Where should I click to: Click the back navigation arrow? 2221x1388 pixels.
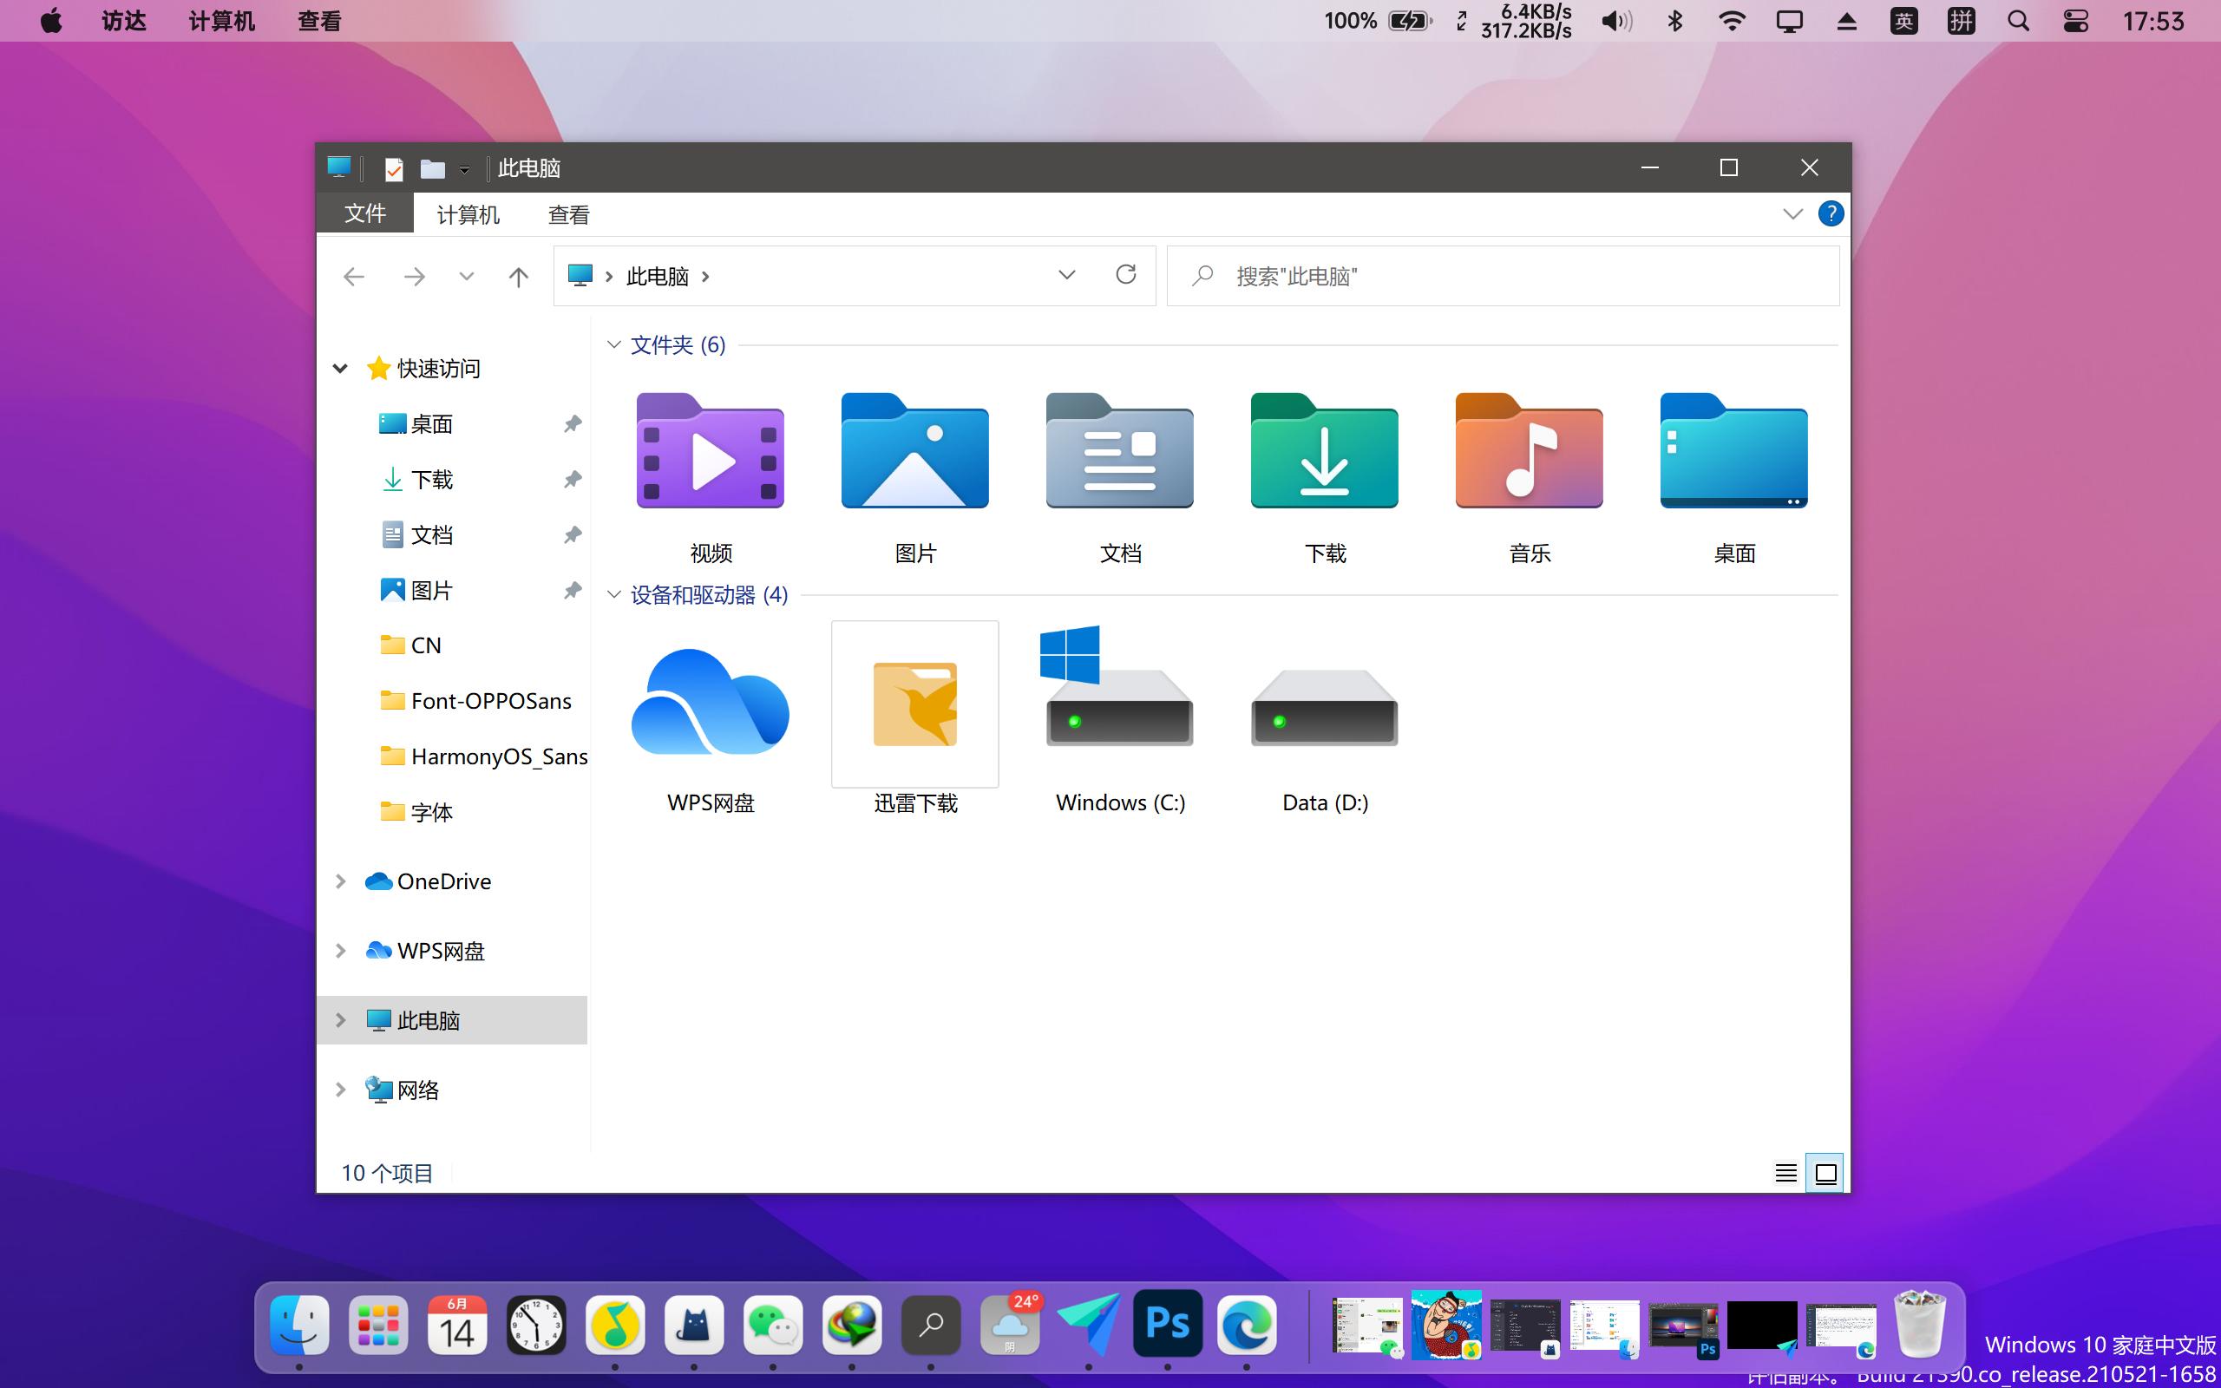pyautogui.click(x=354, y=275)
